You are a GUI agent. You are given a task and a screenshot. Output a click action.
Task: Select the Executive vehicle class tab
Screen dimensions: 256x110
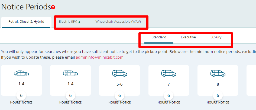point(188,37)
